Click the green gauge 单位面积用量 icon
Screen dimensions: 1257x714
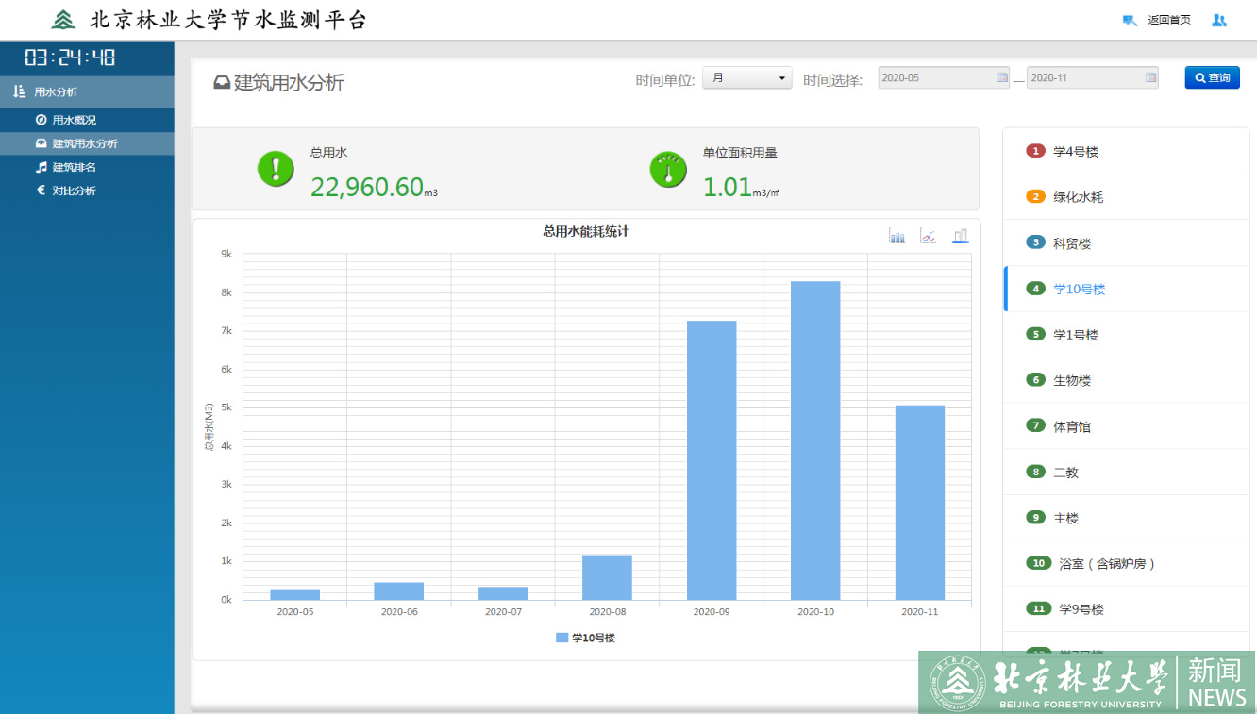click(668, 170)
